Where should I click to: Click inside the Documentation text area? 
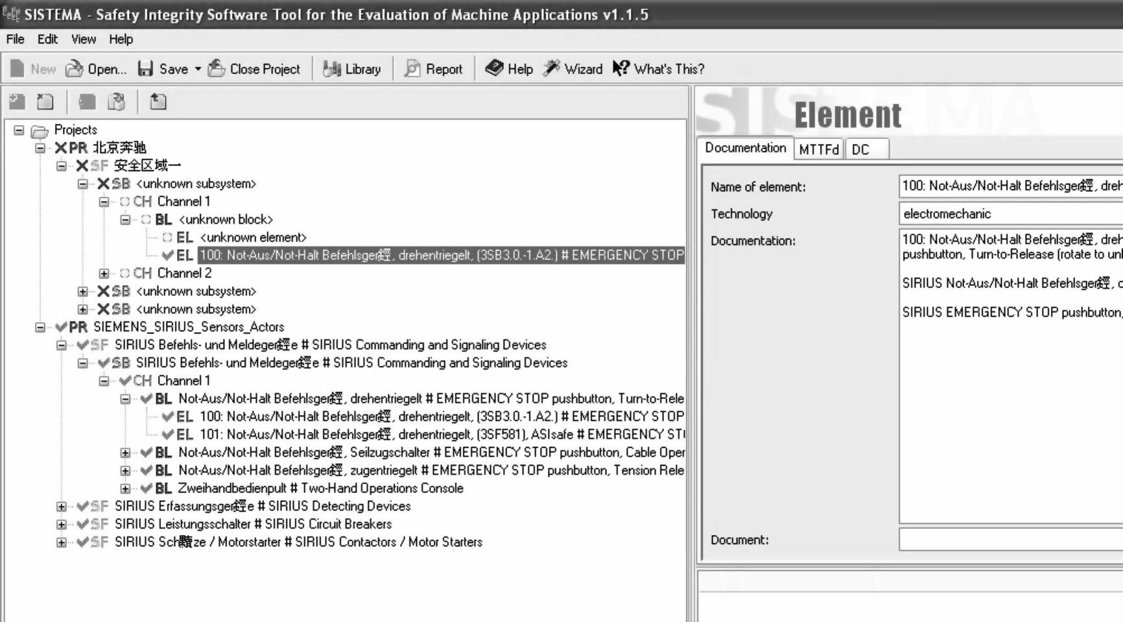1011,376
